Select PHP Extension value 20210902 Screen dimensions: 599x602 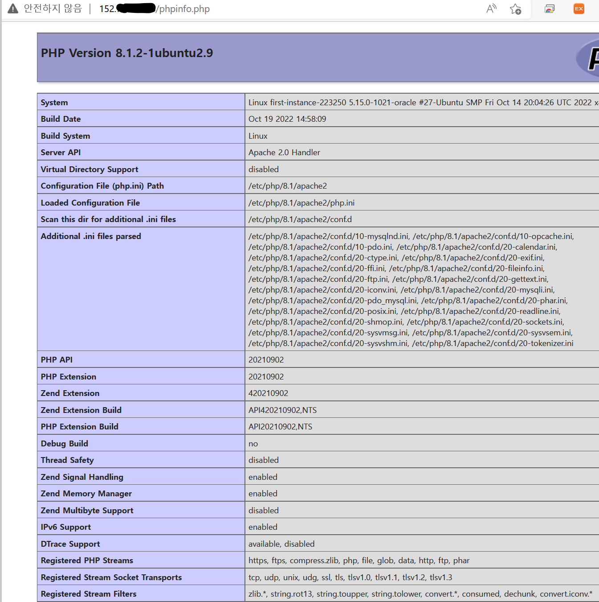tap(266, 377)
